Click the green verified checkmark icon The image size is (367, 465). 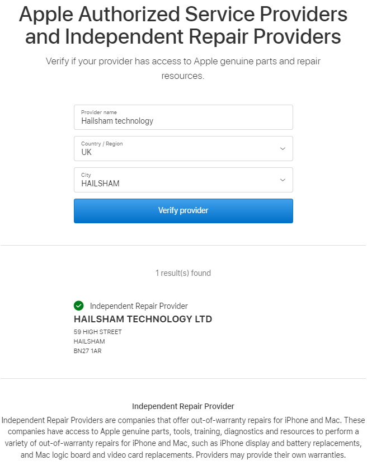pyautogui.click(x=78, y=306)
